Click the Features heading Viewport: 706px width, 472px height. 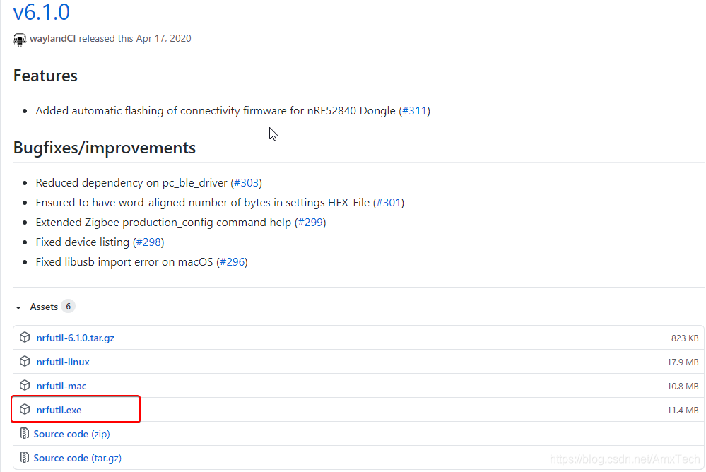coord(45,76)
